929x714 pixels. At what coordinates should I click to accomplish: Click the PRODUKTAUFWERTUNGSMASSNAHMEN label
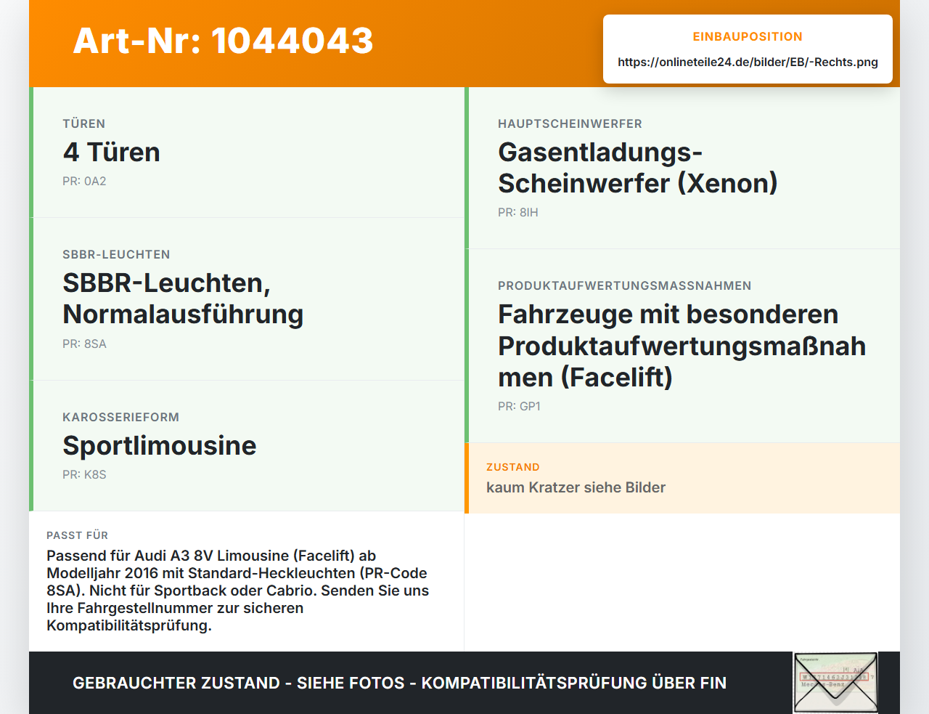[624, 285]
